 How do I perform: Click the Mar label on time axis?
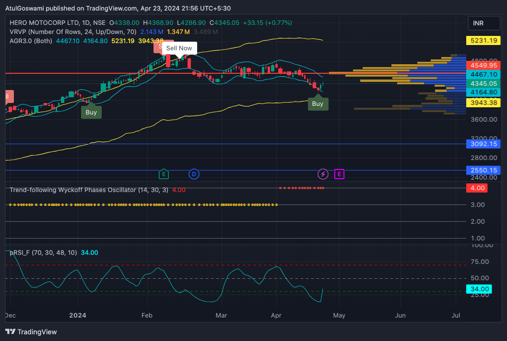click(x=221, y=315)
